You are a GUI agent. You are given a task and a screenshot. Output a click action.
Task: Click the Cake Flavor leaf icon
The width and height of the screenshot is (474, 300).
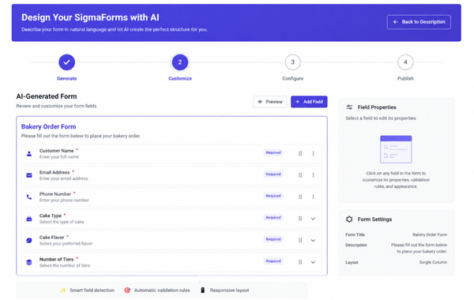(29, 241)
